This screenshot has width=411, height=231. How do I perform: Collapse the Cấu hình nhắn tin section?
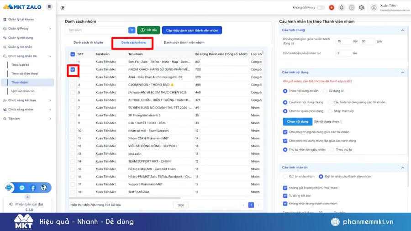[403, 168]
